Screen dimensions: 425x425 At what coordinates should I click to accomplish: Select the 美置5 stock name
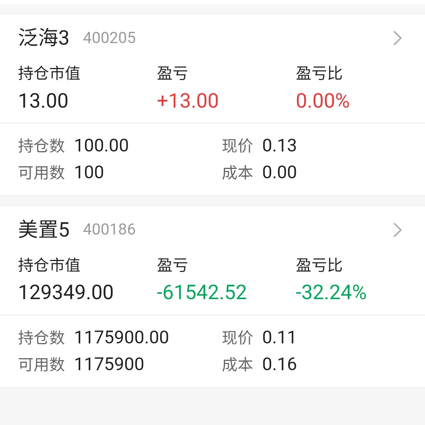(x=44, y=230)
